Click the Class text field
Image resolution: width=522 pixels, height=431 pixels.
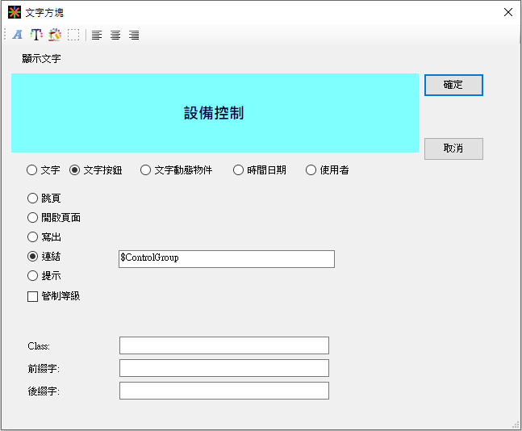point(224,345)
